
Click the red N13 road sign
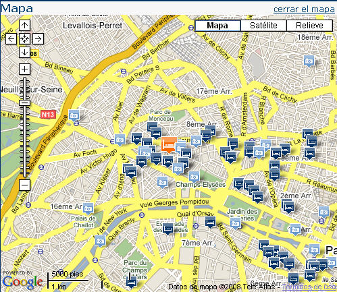tap(48, 115)
